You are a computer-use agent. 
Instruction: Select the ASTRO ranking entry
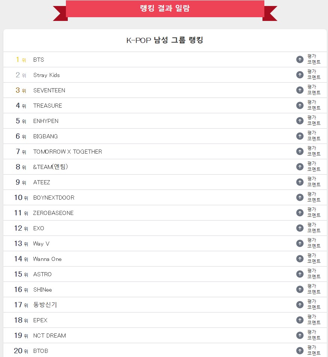click(42, 274)
